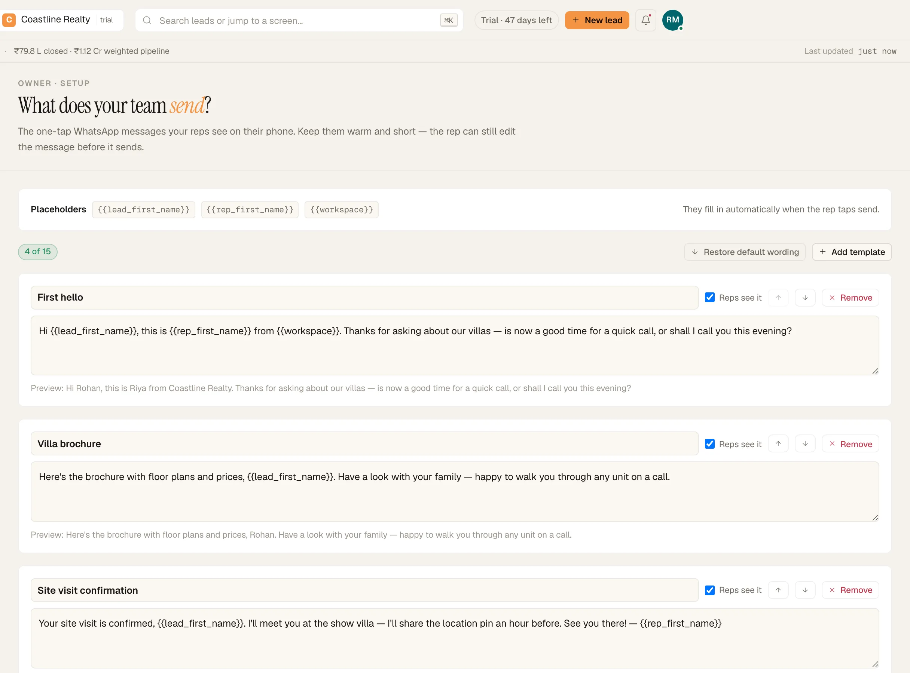Edit the Site visit confirmation title field
This screenshot has height=673, width=910.
pos(364,590)
